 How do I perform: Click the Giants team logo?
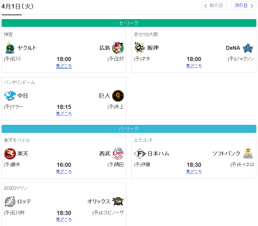pos(118,96)
